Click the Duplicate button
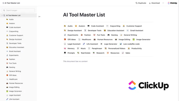 click(141, 3)
